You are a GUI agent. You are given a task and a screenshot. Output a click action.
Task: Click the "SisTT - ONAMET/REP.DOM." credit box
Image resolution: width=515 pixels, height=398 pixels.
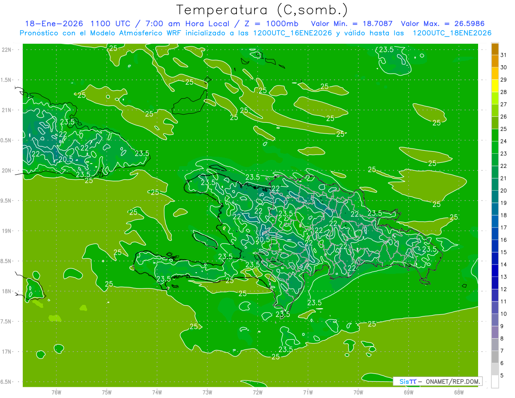pos(437,381)
